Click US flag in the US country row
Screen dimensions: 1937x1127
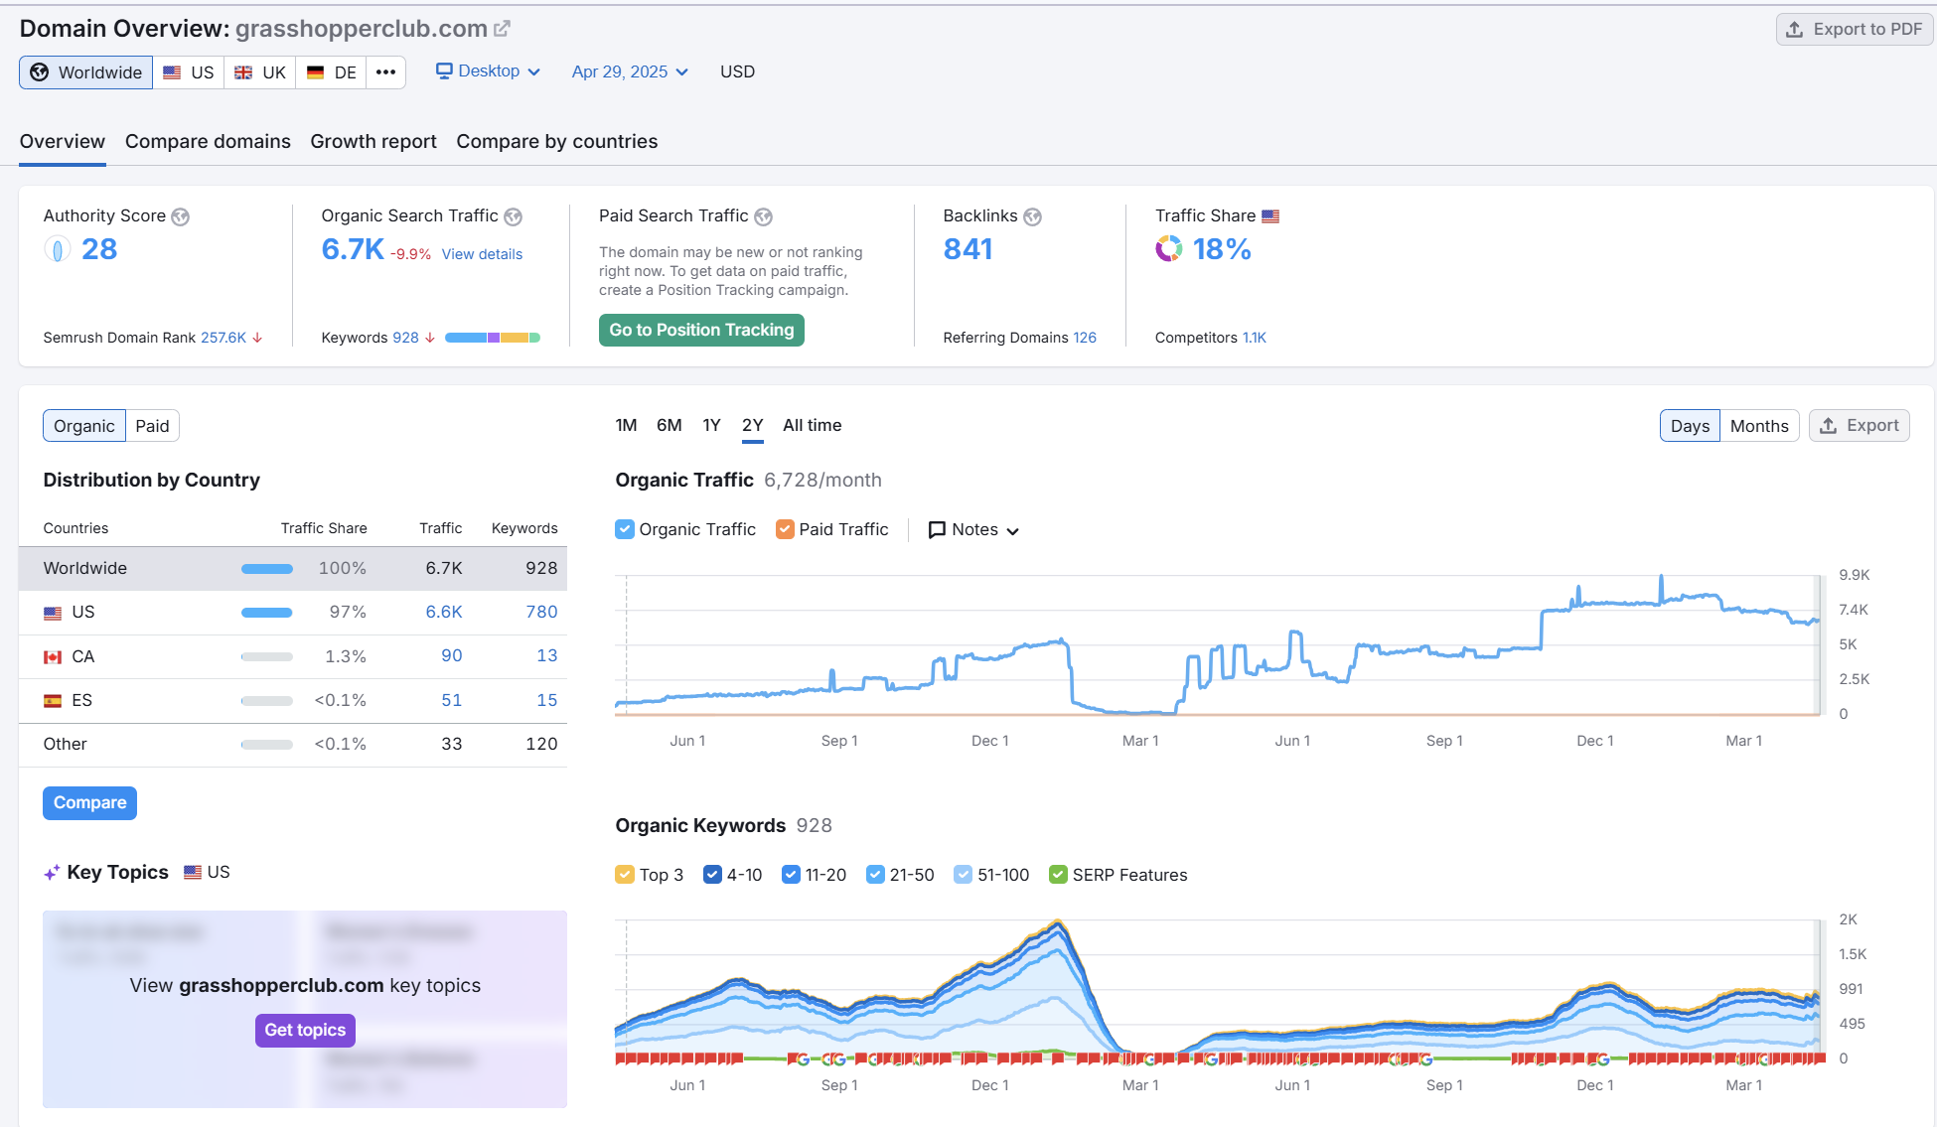53,614
